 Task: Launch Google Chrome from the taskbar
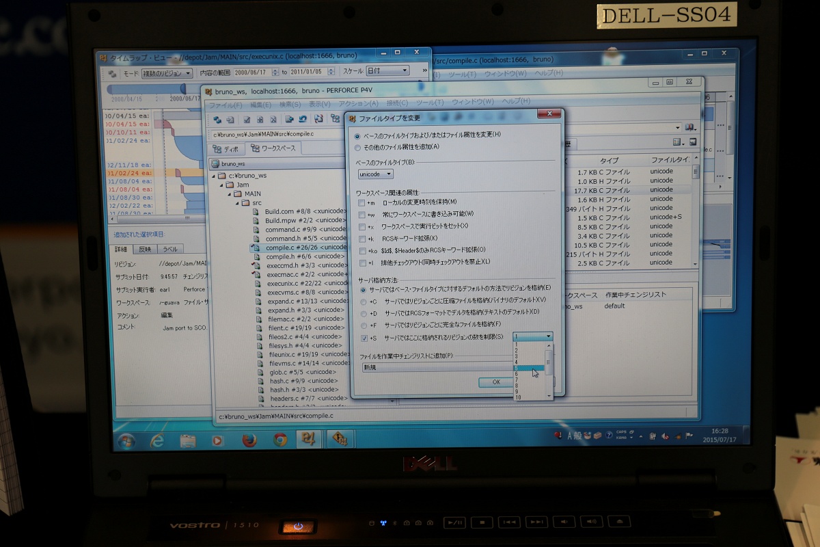tap(280, 440)
